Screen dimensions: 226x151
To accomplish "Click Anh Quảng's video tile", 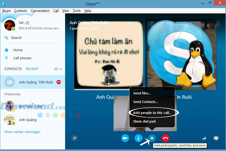I will pos(108,56).
